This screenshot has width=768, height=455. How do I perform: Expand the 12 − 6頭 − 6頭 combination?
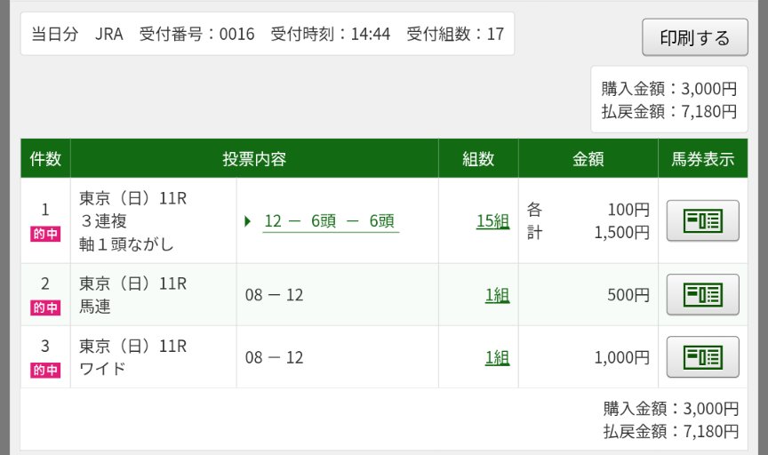pyautogui.click(x=331, y=221)
